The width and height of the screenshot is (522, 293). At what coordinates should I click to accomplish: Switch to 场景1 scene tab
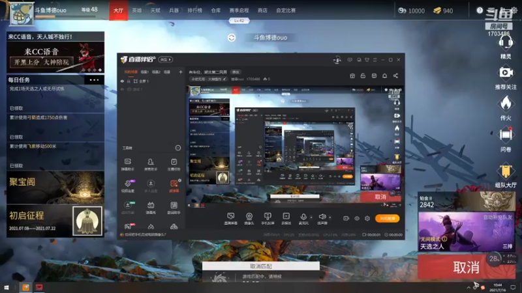144,72
